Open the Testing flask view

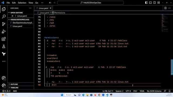click(x=4, y=46)
